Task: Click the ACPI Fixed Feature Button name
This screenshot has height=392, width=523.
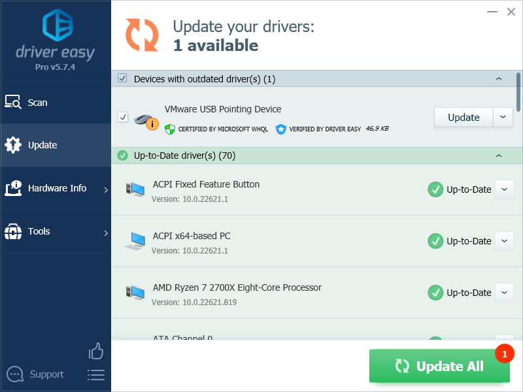Action: [206, 184]
